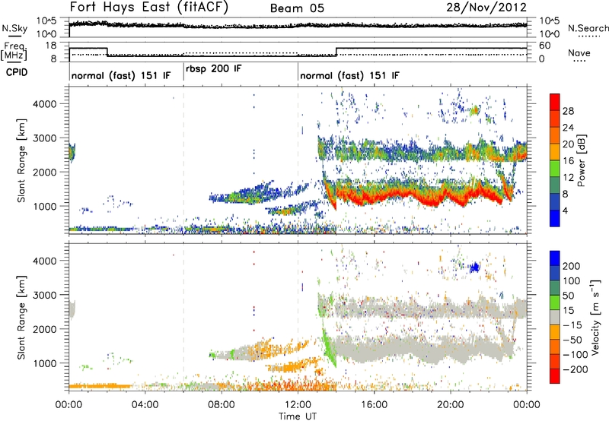Click the date '28/Nov/2012'
The image size is (609, 421).
coord(486,7)
